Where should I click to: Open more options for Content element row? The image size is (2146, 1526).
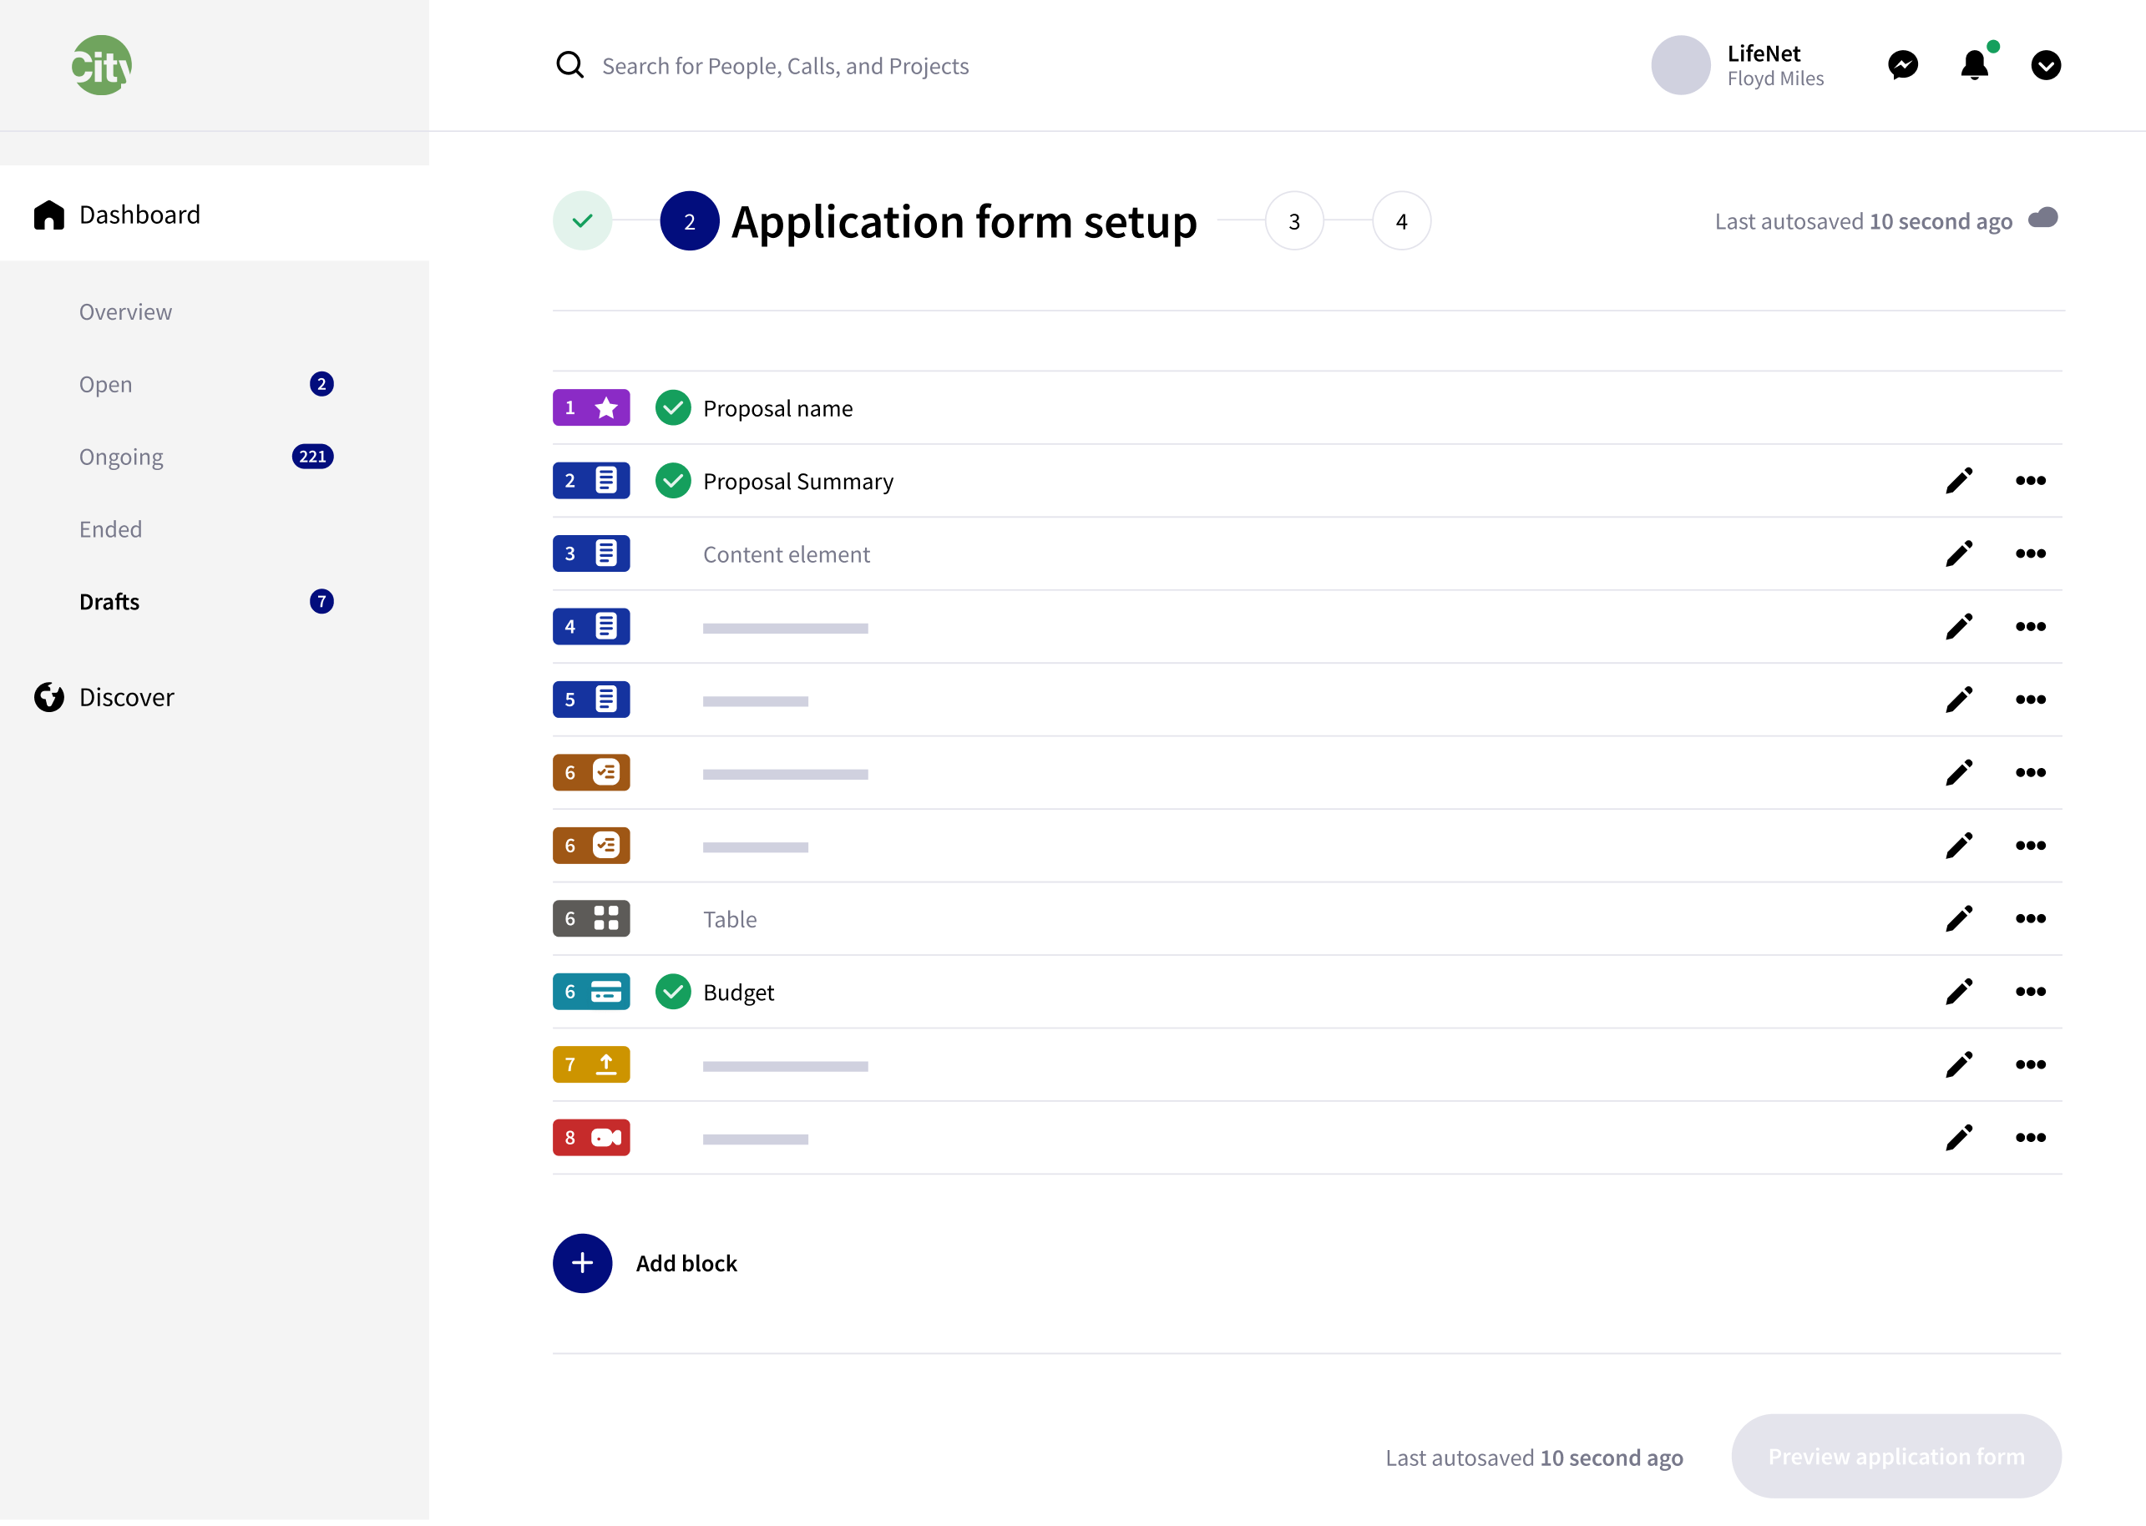(x=2031, y=554)
